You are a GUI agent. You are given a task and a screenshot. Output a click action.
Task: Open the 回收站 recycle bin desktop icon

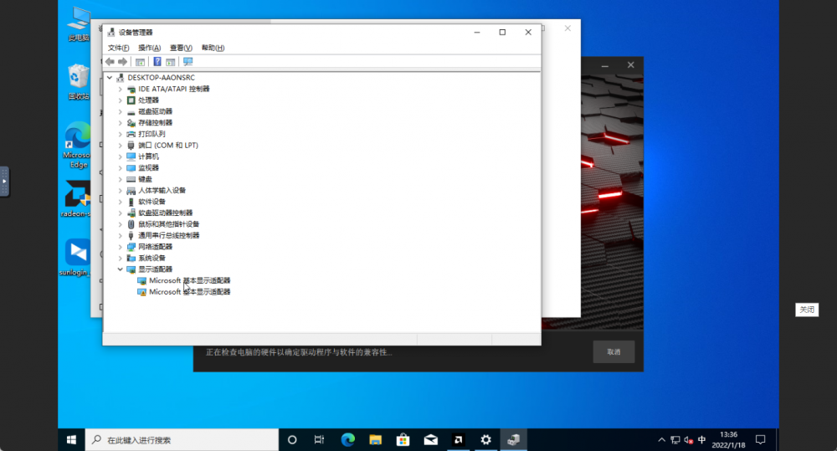[79, 82]
